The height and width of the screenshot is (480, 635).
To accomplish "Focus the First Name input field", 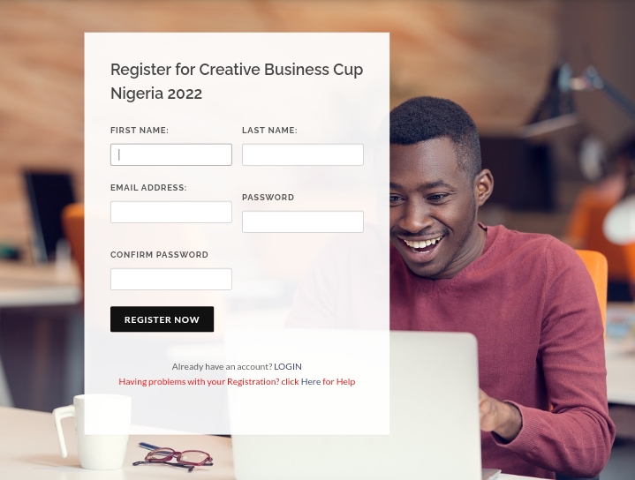I will point(171,154).
